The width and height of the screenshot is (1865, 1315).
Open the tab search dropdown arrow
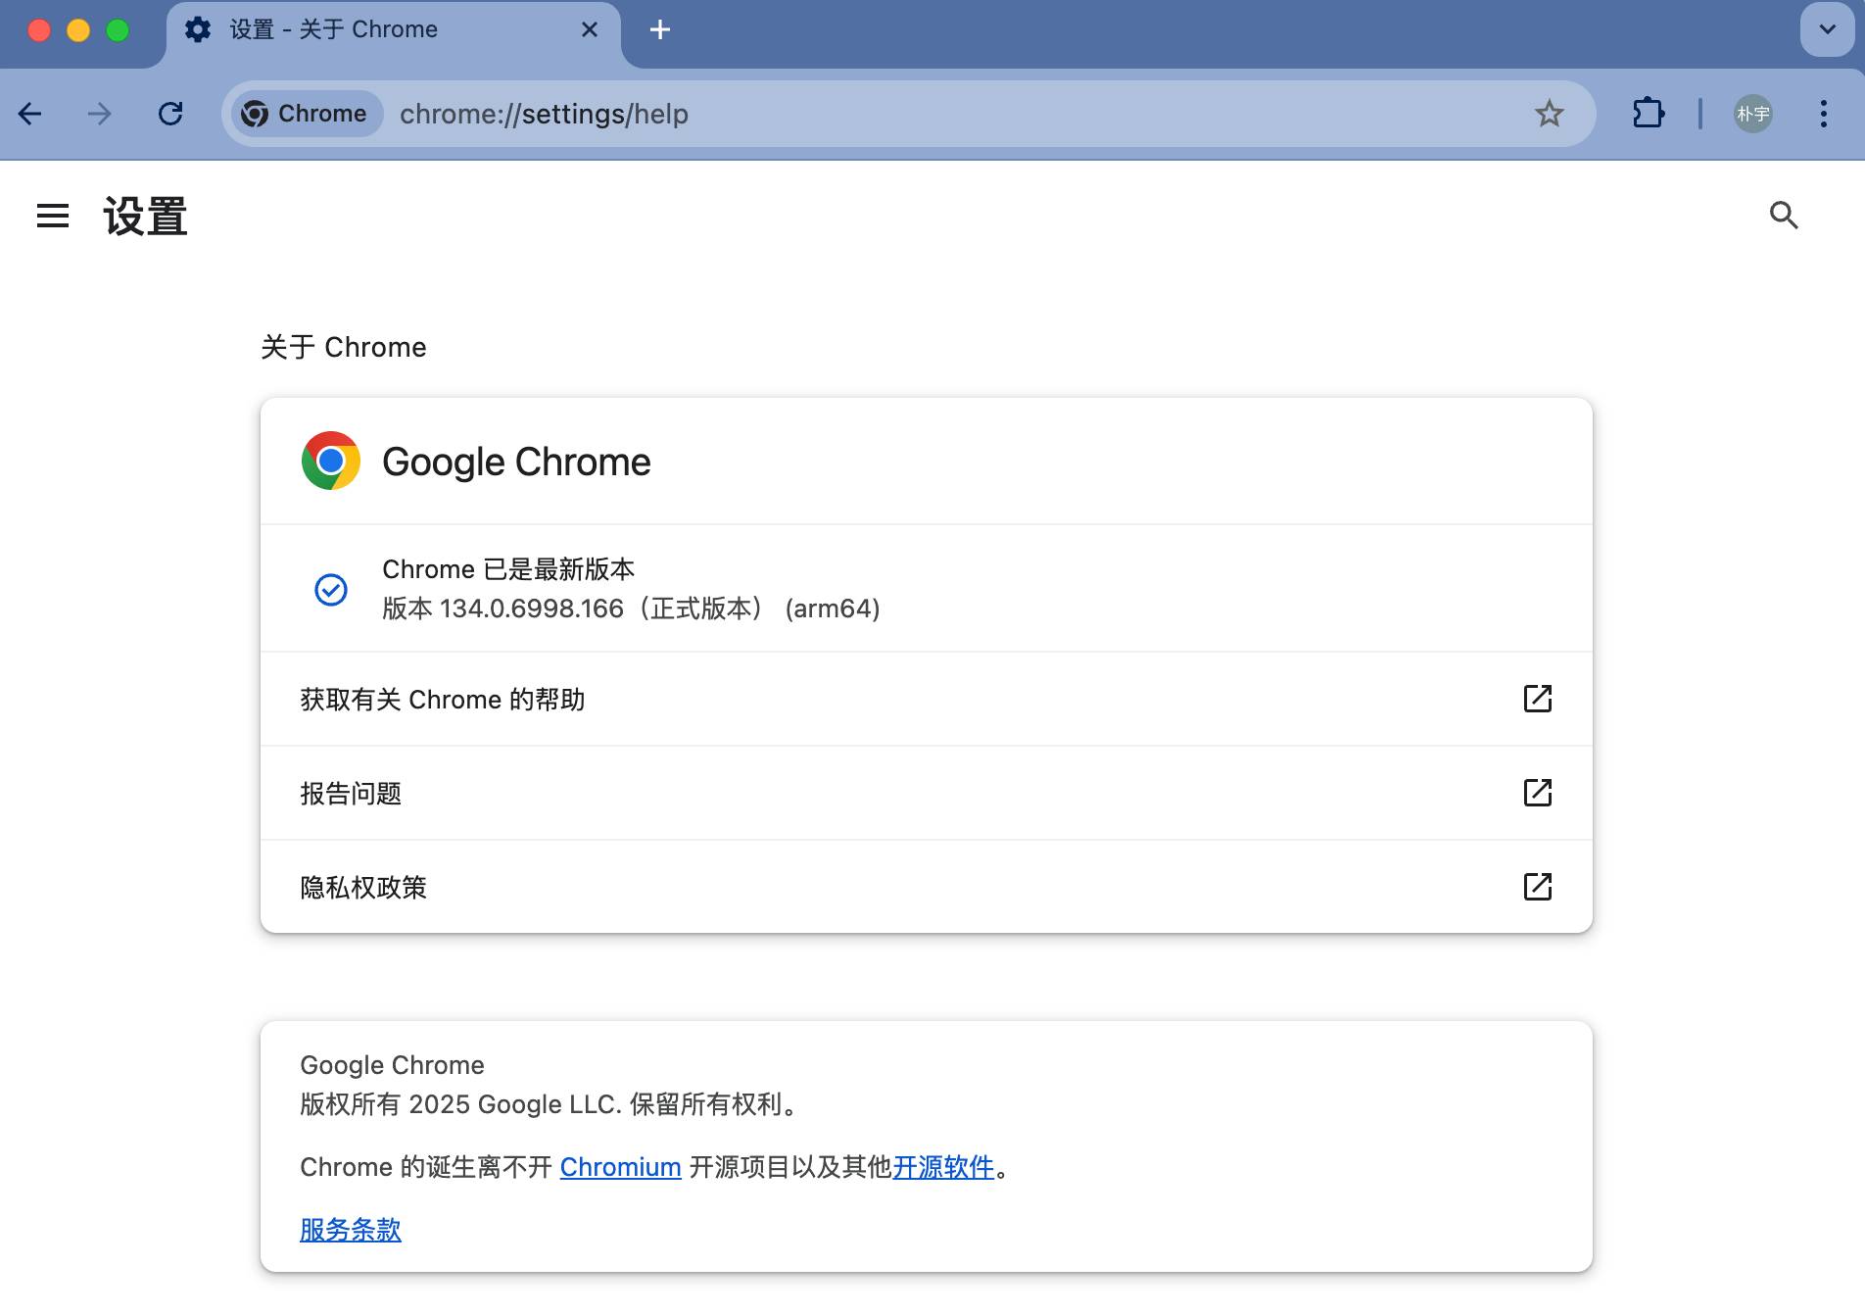click(x=1827, y=29)
